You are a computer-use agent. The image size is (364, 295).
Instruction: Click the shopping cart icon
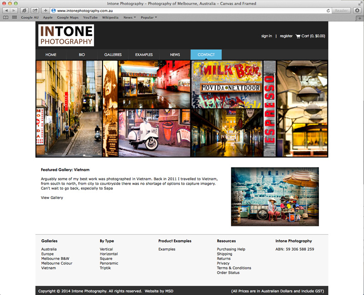(298, 36)
